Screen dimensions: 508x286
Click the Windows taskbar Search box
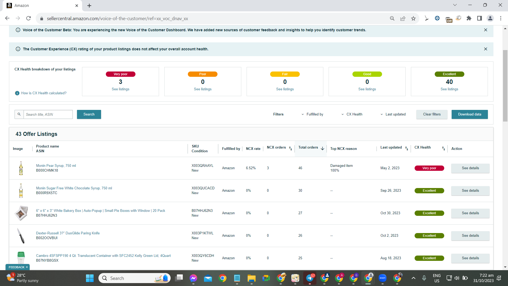tap(134, 278)
